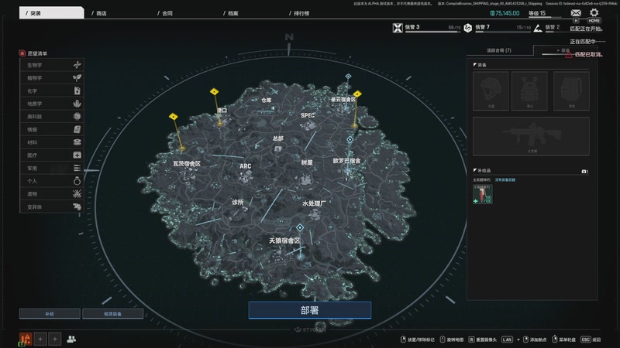Click the 仓库 location label
Screen dimensions: 620x348
click(x=267, y=101)
